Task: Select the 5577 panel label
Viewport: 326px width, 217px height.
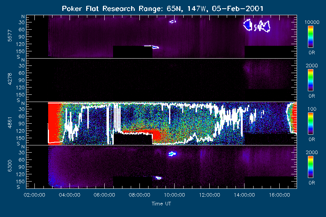Action: (10, 36)
